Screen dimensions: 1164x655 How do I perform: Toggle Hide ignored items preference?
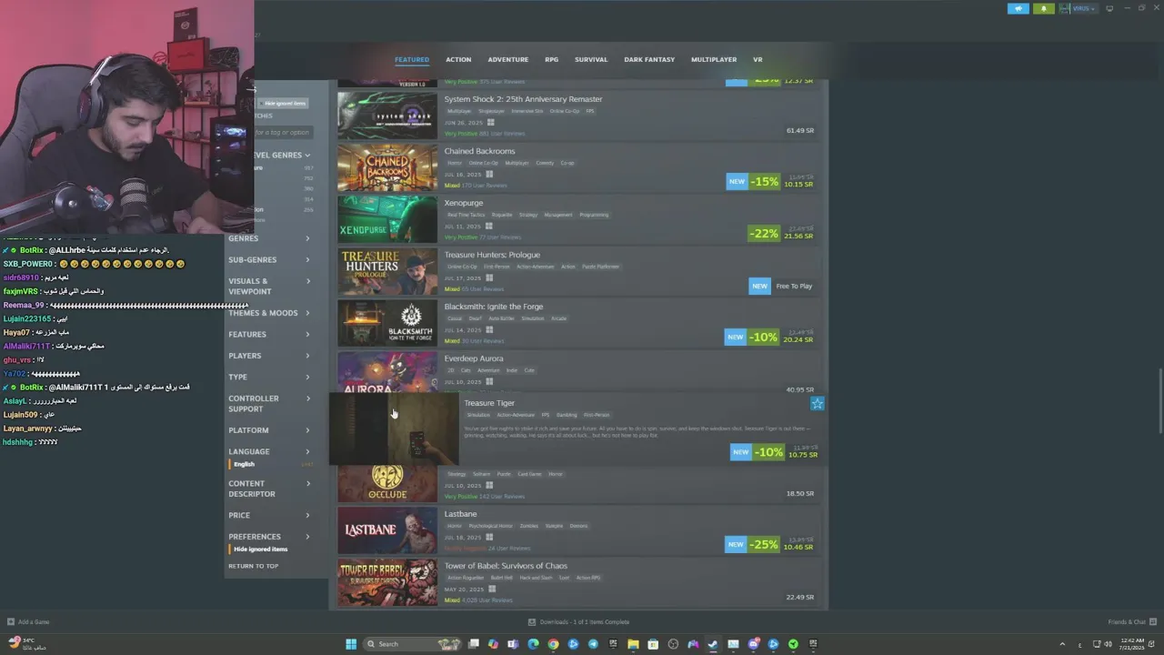(x=260, y=549)
